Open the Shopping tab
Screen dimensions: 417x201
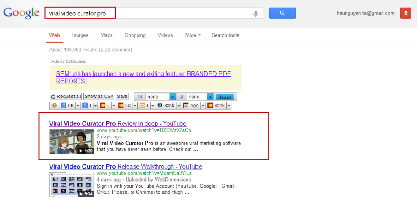tap(135, 35)
